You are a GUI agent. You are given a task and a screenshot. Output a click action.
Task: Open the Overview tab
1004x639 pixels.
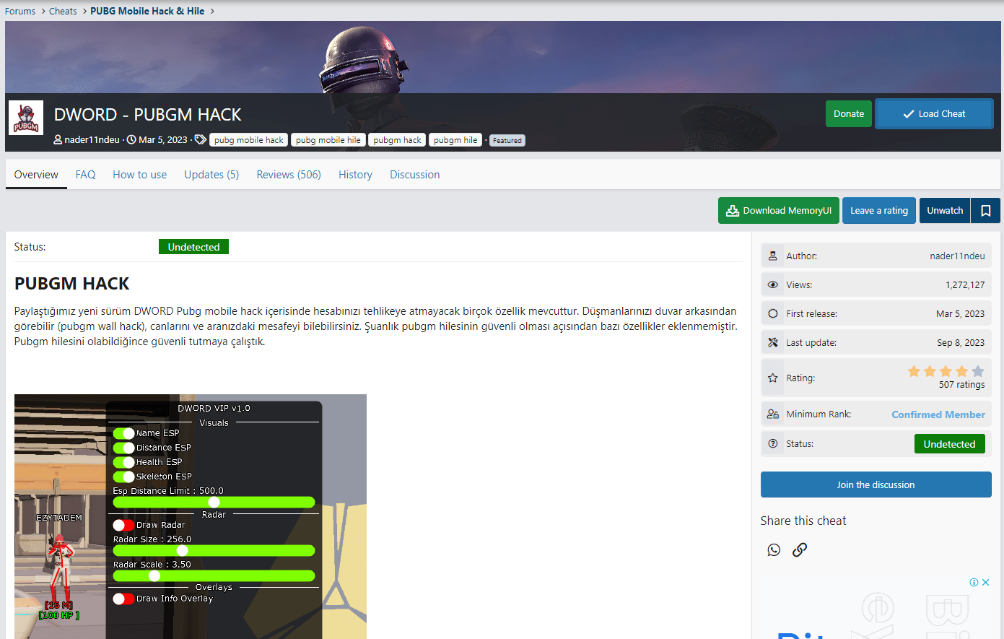[x=36, y=175]
